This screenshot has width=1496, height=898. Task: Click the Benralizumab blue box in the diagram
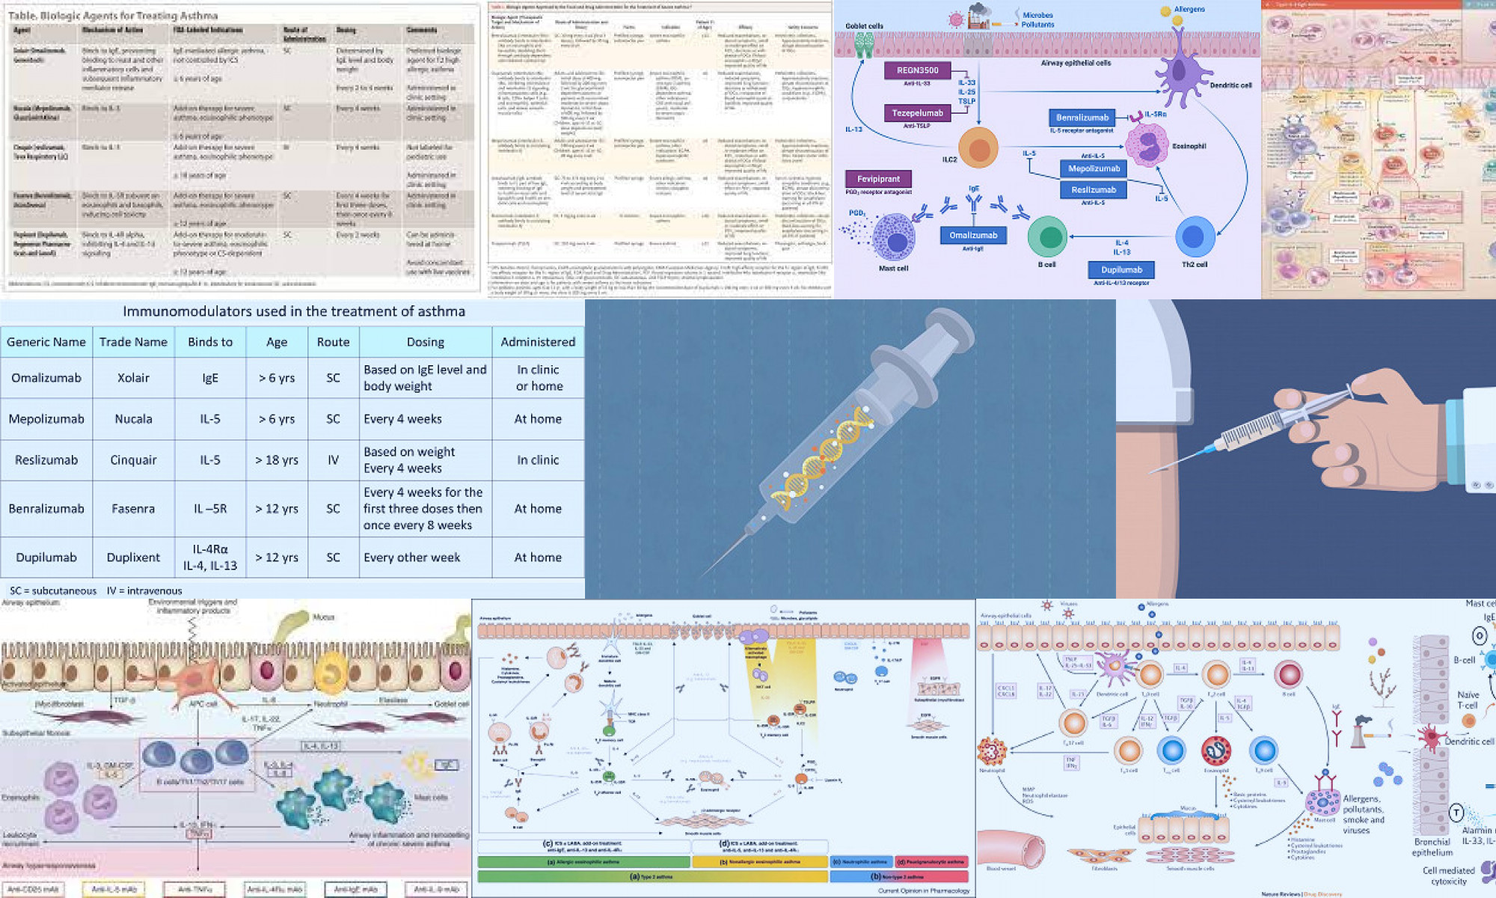(x=1082, y=117)
